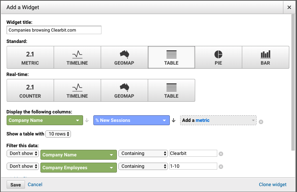Open Containing selector for the Clearbit filter
Screen dimensions: 297x192
click(x=143, y=153)
